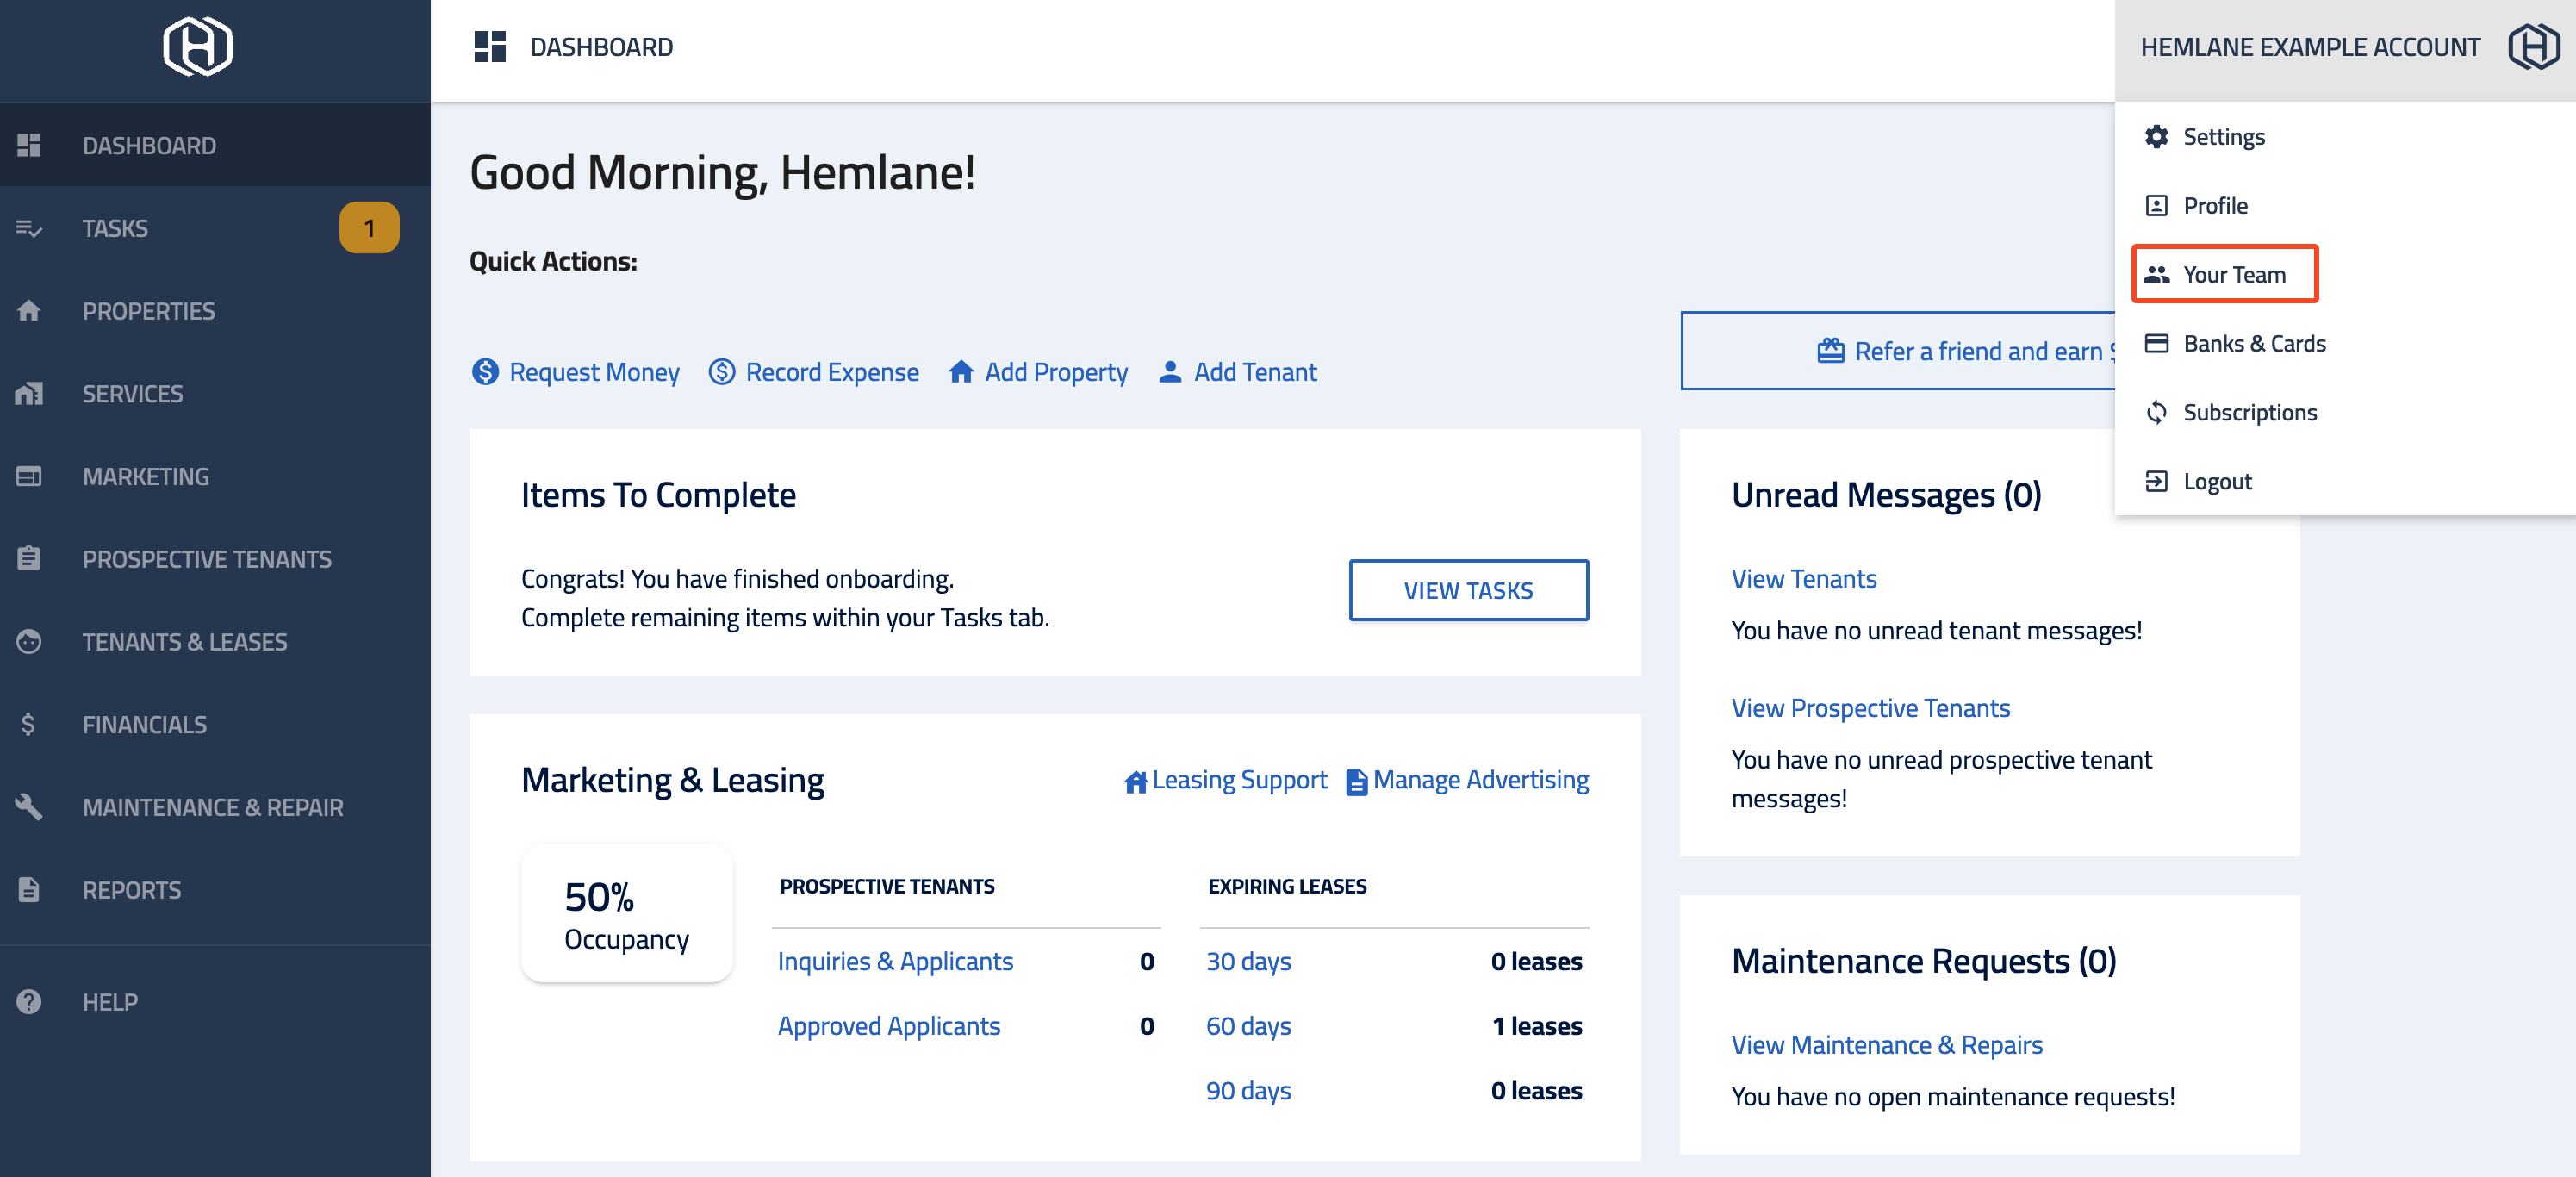Screen dimensions: 2576x1177
Task: Click the Reports document icon
Action: pos(29,890)
